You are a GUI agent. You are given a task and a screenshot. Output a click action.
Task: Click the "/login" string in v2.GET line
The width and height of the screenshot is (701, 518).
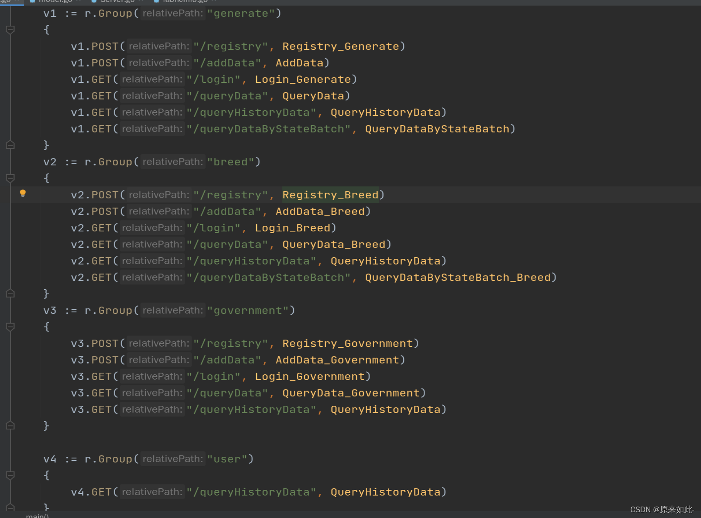tap(213, 228)
